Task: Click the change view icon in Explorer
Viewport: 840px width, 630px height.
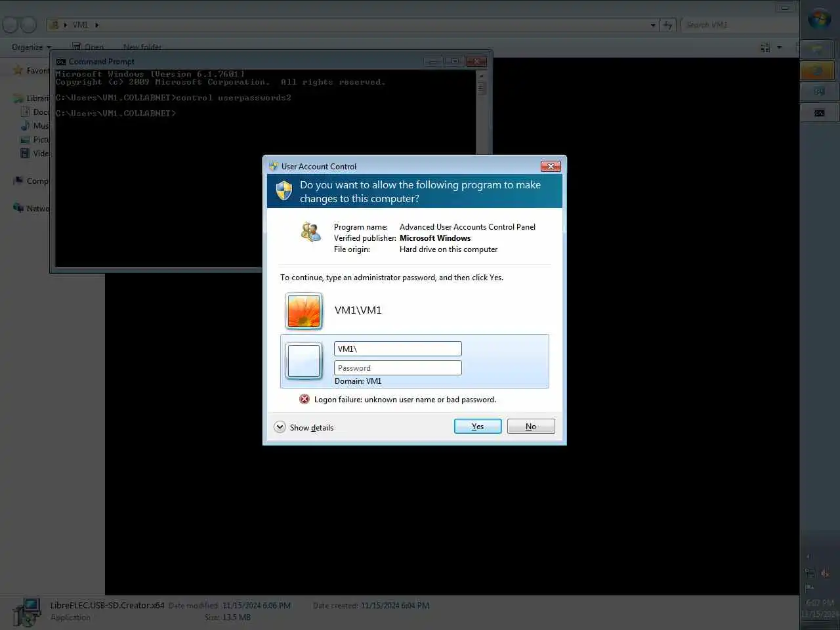Action: point(765,47)
